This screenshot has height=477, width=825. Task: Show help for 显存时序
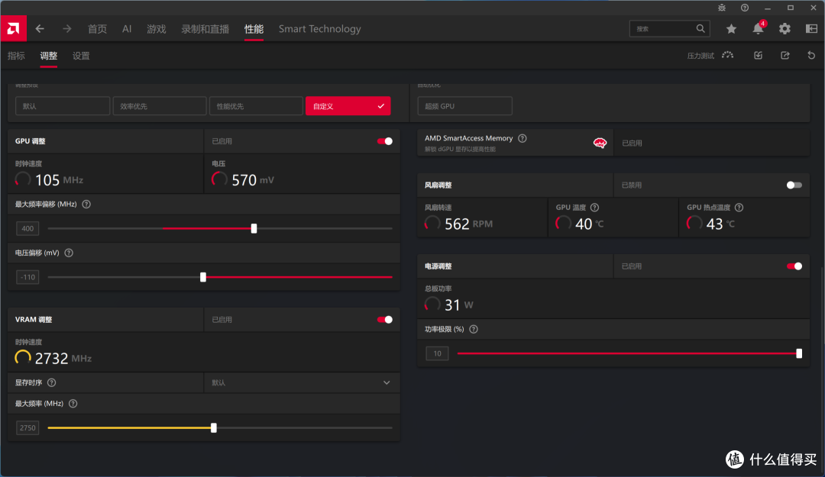click(x=52, y=382)
